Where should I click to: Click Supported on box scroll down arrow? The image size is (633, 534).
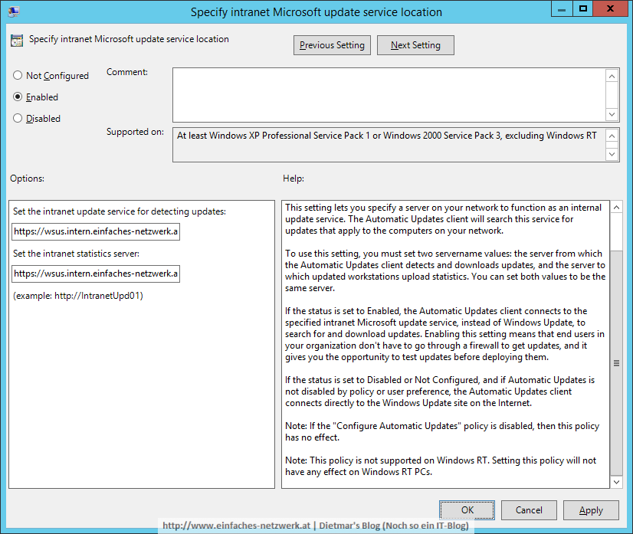612,154
